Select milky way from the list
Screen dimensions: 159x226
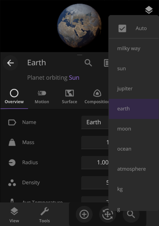point(134,48)
